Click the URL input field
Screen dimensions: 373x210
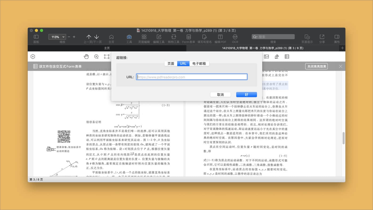(x=192, y=77)
